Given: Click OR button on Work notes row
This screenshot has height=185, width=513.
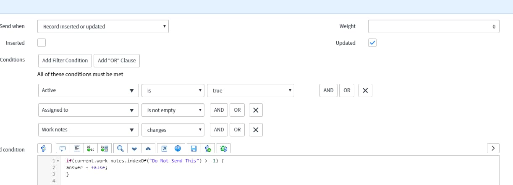Looking at the screenshot, I should coord(237,130).
